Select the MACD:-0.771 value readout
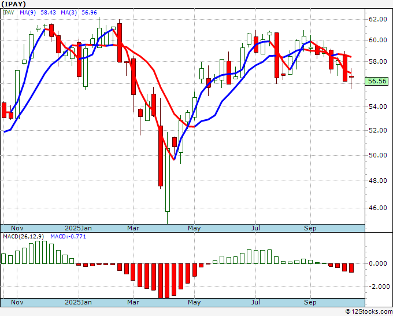393x316 pixels. [68, 237]
